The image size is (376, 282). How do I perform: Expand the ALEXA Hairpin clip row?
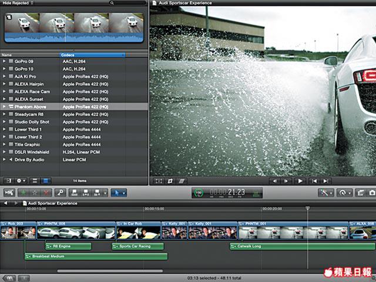(x=4, y=84)
